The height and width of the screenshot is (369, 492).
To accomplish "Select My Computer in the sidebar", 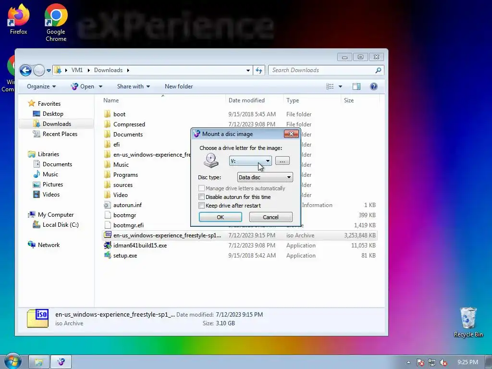I will pyautogui.click(x=56, y=215).
